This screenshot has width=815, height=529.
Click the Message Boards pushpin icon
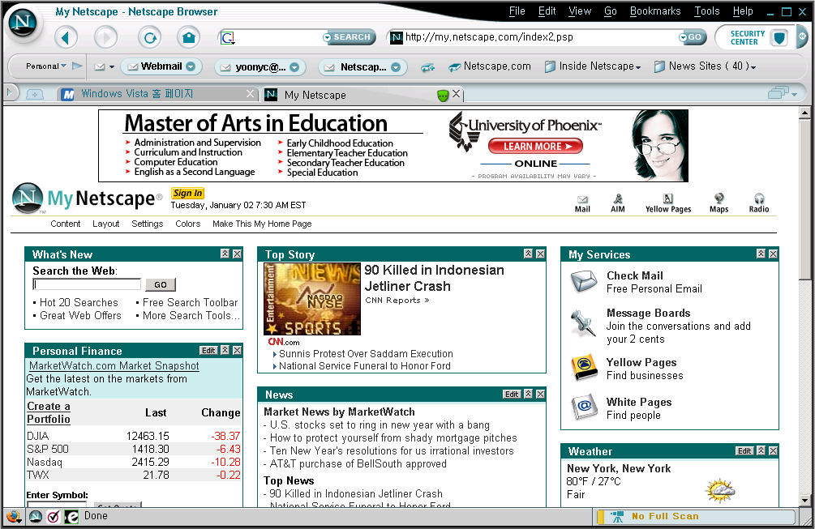pyautogui.click(x=582, y=322)
